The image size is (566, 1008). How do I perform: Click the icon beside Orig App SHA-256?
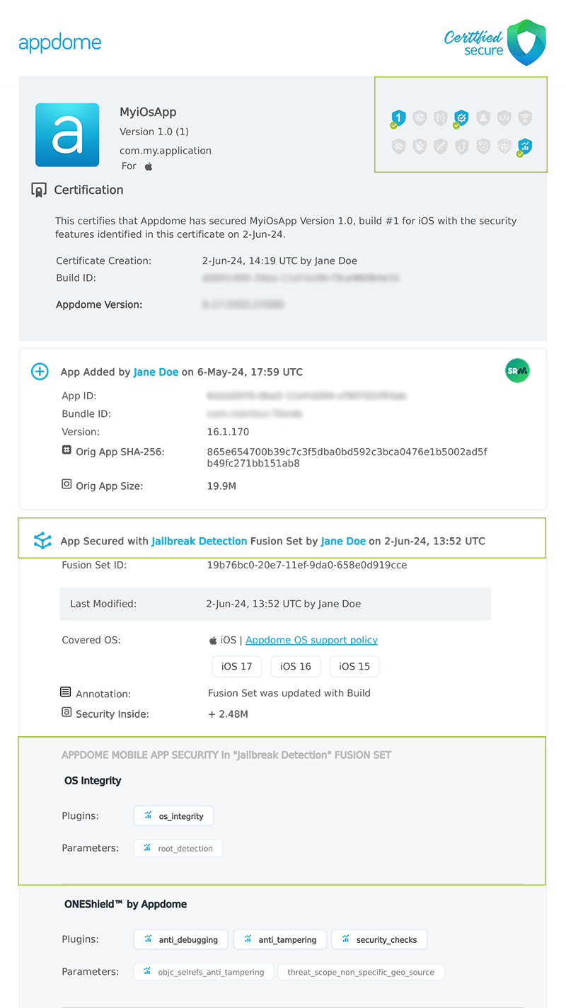pos(66,449)
